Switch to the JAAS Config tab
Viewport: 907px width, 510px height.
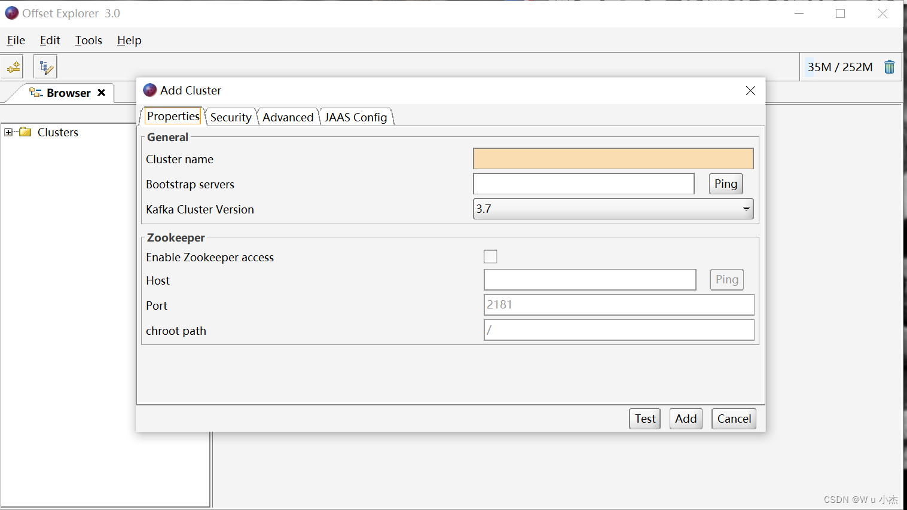point(356,117)
